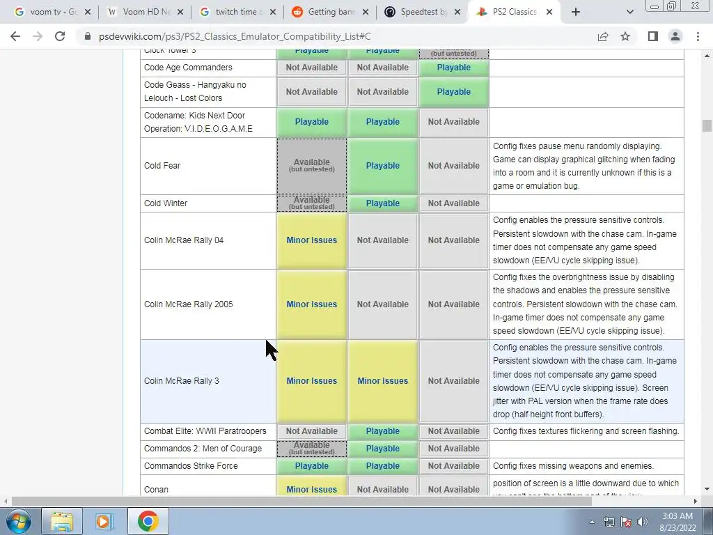Click the scroll down arrow
This screenshot has height=535, width=713.
tap(707, 490)
